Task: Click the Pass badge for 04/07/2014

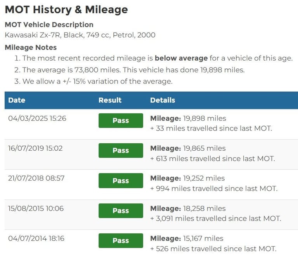Action: click(121, 241)
